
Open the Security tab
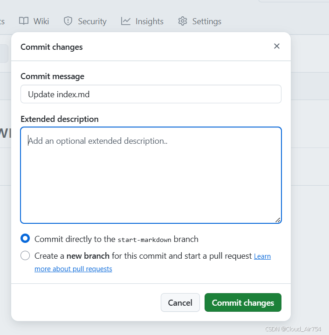85,21
